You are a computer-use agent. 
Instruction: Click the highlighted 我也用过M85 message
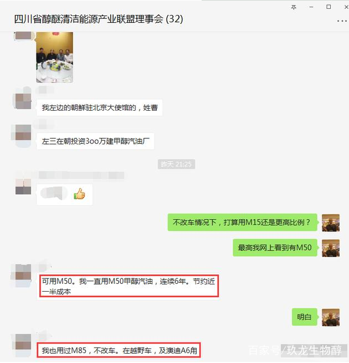[119, 350]
